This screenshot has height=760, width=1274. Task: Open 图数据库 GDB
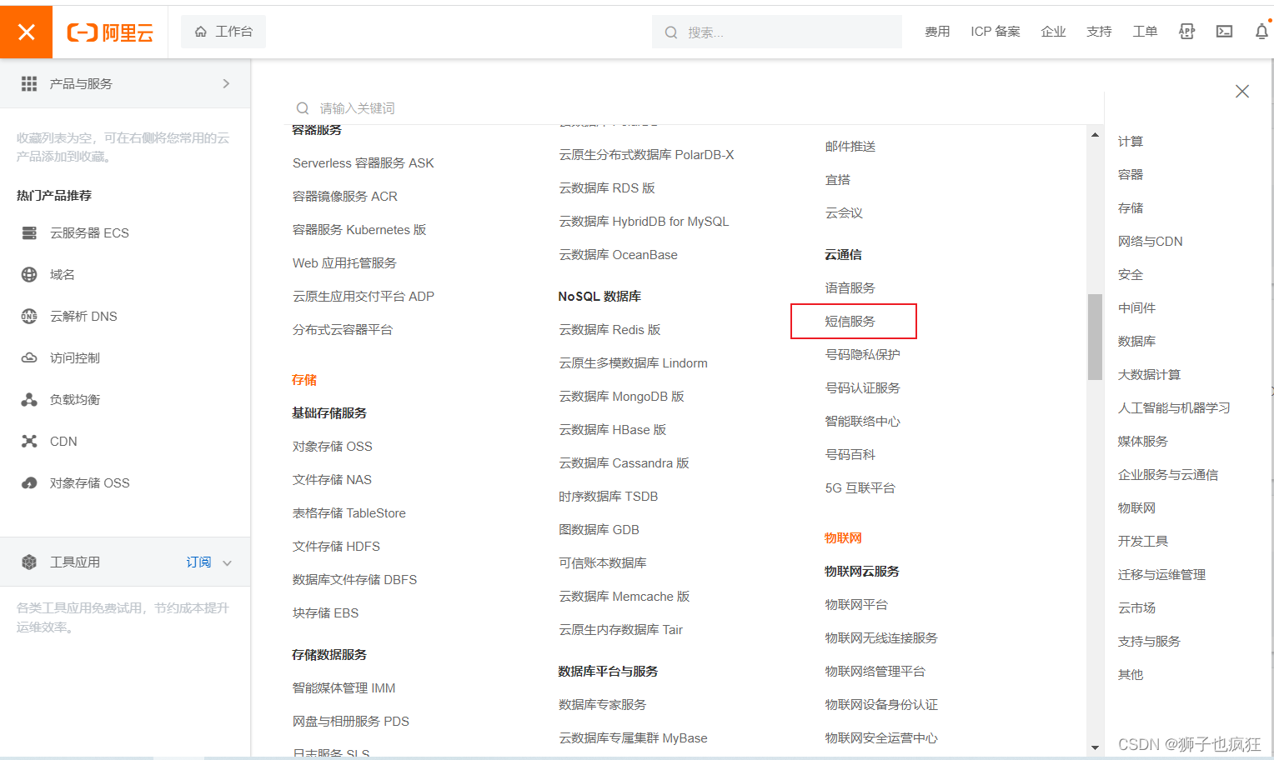point(599,529)
